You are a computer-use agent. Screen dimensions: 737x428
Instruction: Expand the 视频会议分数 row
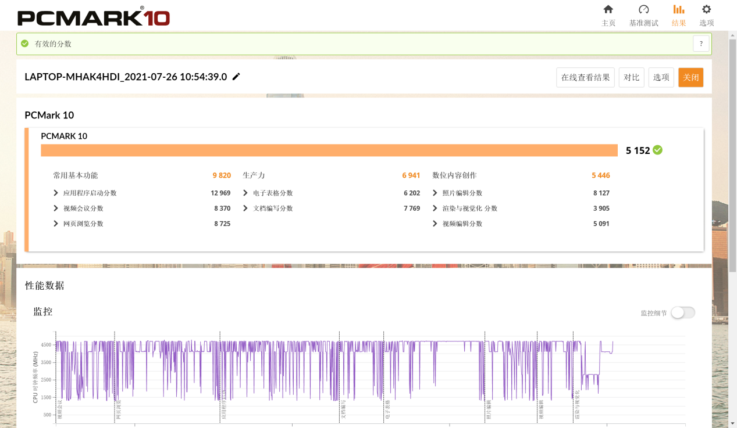coord(56,208)
